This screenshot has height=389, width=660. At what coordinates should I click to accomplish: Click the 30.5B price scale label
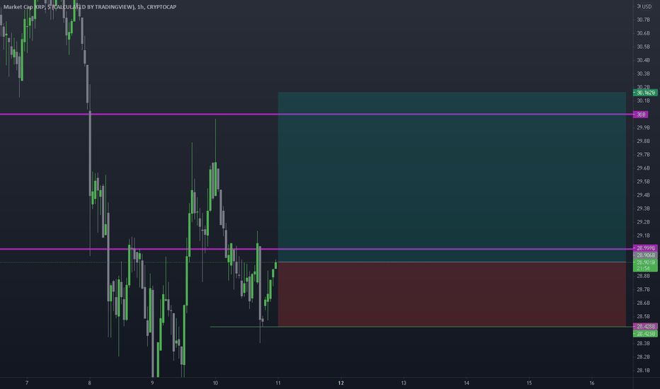pos(643,47)
